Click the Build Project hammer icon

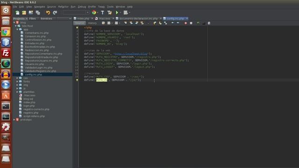click(x=102, y=13)
